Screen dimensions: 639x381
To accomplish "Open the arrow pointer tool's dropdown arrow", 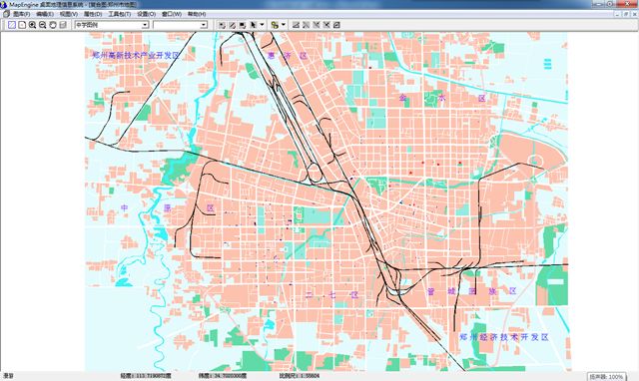I will click(x=262, y=25).
